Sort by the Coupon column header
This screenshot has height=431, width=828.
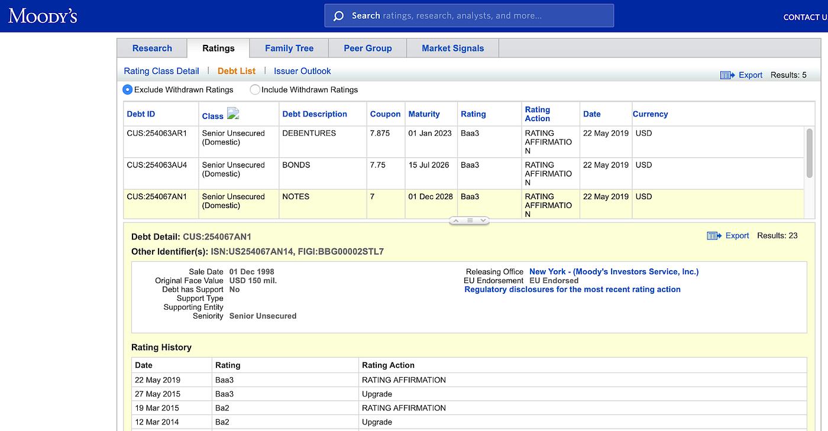pyautogui.click(x=385, y=114)
